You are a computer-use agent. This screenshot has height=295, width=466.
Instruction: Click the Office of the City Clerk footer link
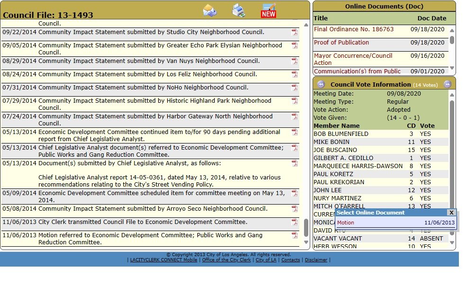click(226, 260)
